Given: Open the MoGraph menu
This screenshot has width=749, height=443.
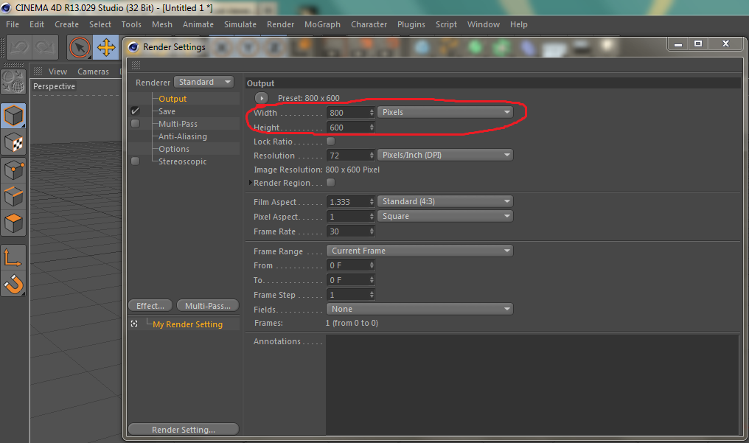Looking at the screenshot, I should (x=322, y=24).
